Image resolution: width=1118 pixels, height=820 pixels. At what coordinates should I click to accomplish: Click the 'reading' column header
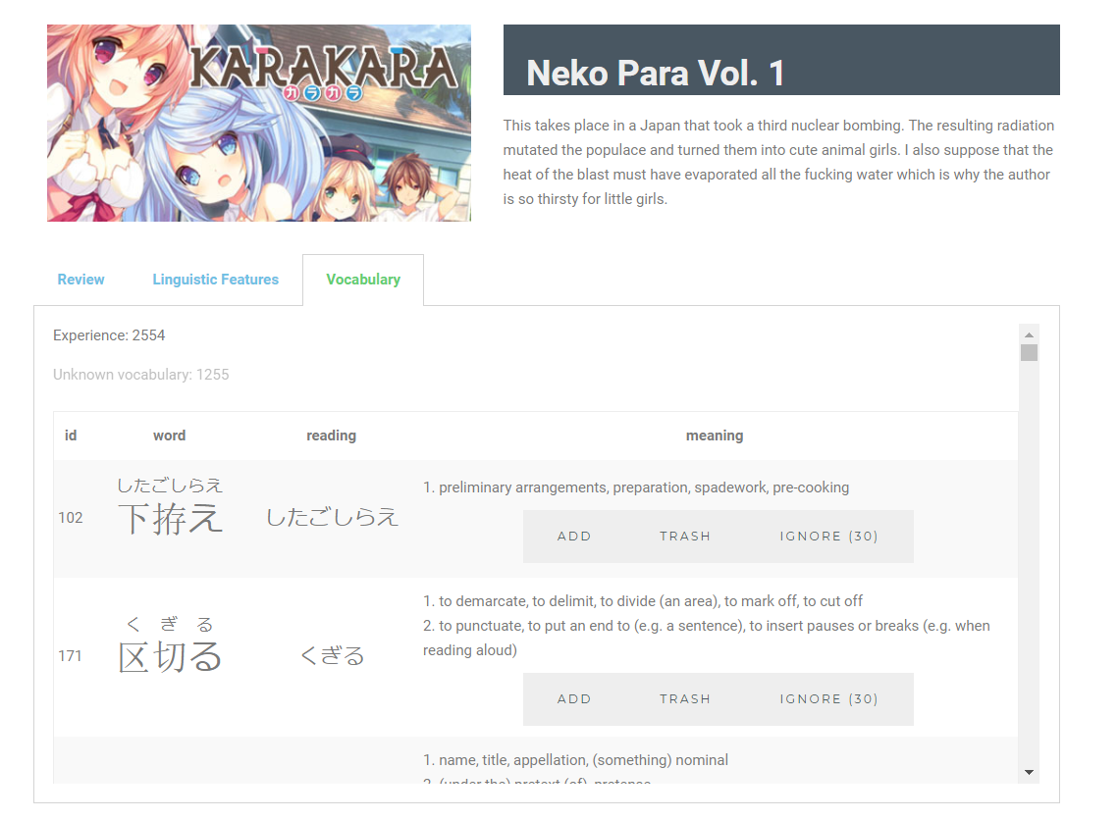pos(331,436)
